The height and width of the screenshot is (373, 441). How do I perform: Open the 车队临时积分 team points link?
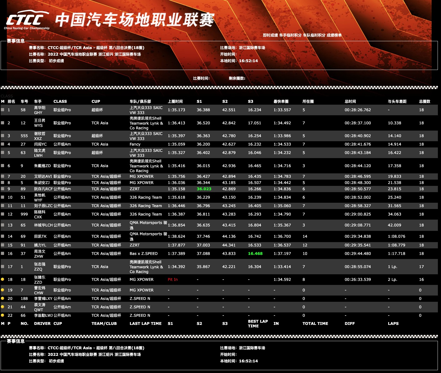pyautogui.click(x=314, y=35)
